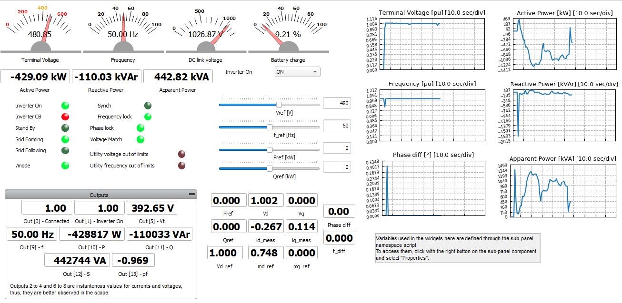Click the Outputs panel title bar
The image size is (622, 303).
(x=99, y=195)
